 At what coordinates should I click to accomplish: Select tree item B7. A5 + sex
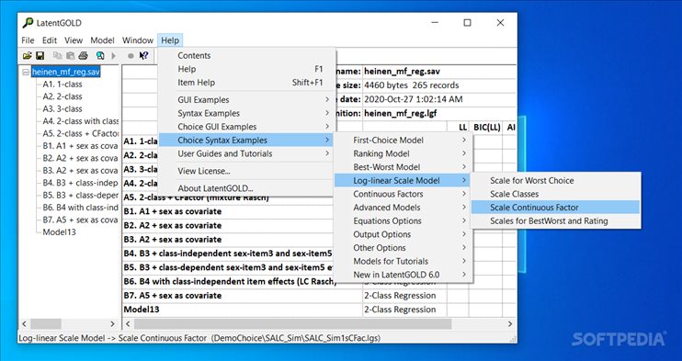tap(80, 220)
